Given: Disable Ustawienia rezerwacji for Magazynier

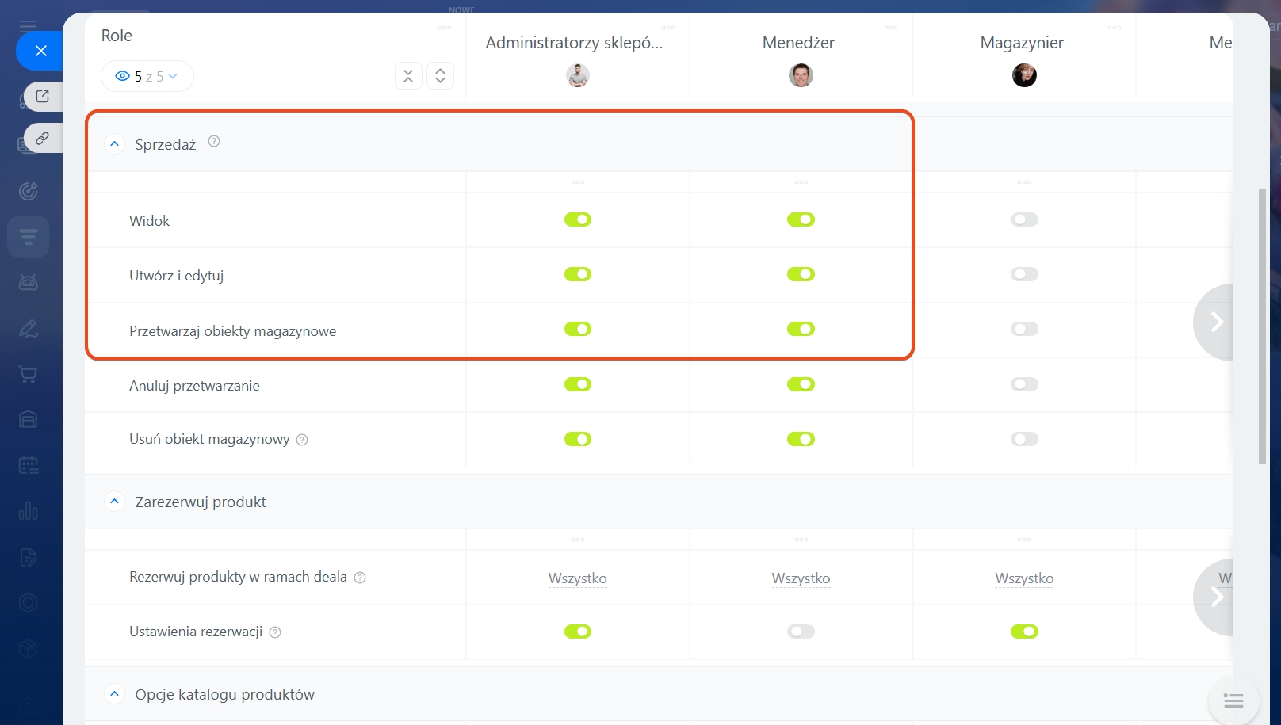Looking at the screenshot, I should 1024,632.
